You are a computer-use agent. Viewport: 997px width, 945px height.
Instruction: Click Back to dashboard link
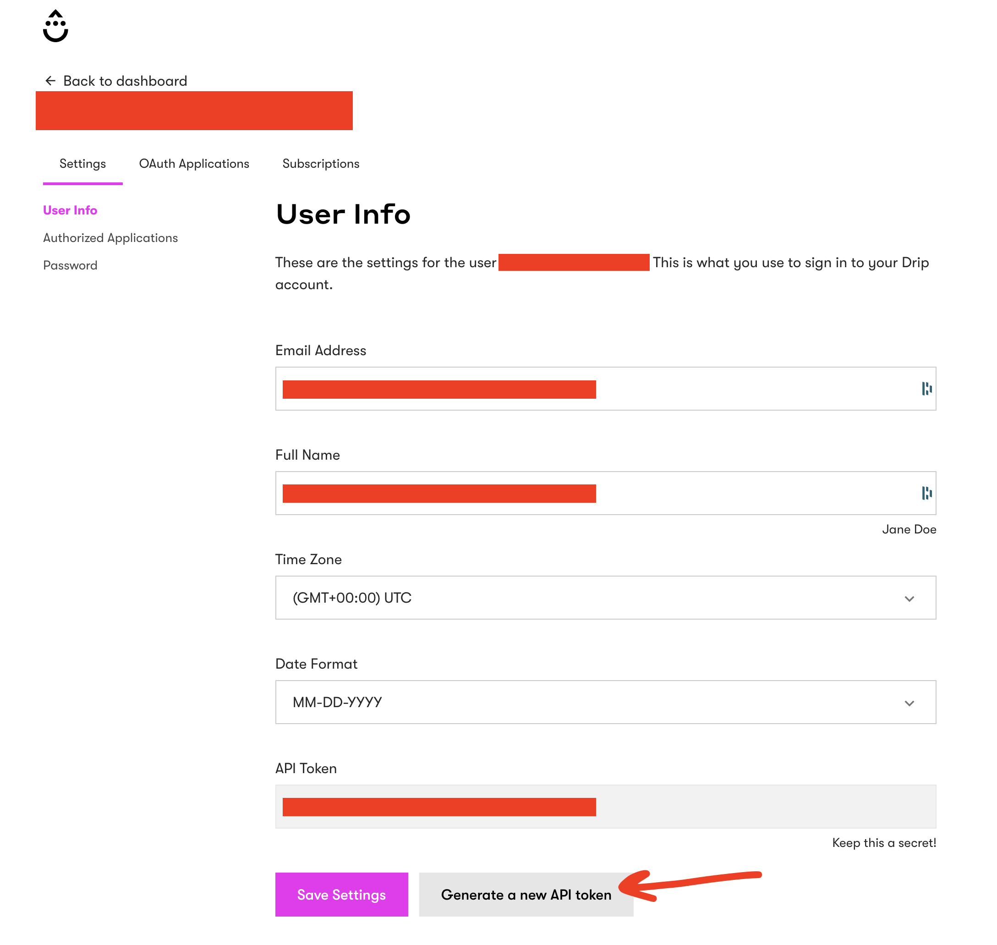point(125,81)
